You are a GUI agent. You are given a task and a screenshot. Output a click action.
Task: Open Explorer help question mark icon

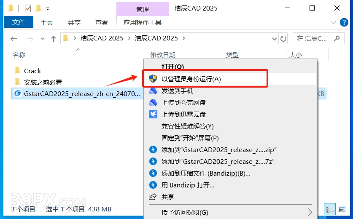pyautogui.click(x=344, y=22)
